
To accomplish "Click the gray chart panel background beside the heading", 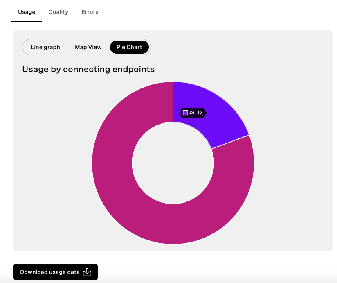I will point(236,69).
